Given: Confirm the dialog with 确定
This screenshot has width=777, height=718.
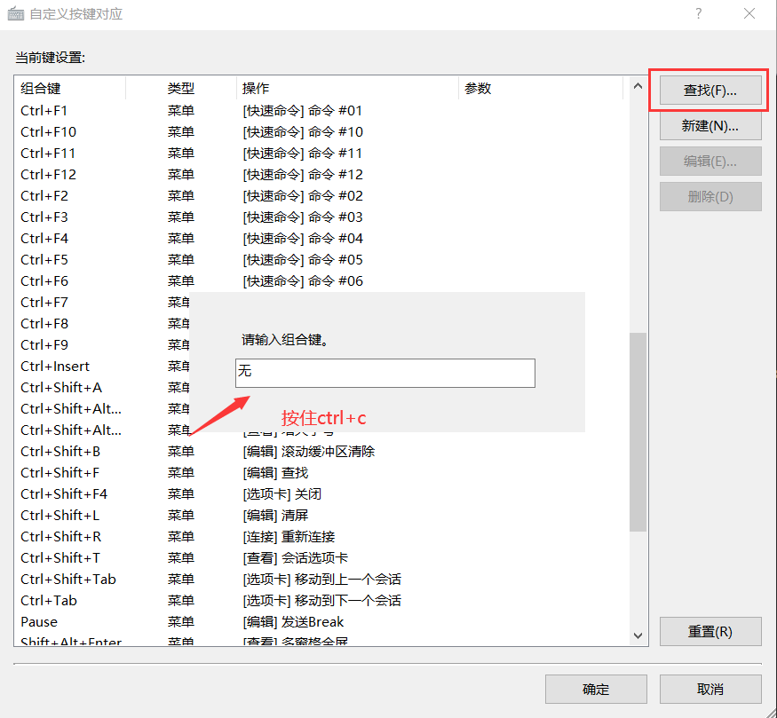Looking at the screenshot, I should pos(596,689).
